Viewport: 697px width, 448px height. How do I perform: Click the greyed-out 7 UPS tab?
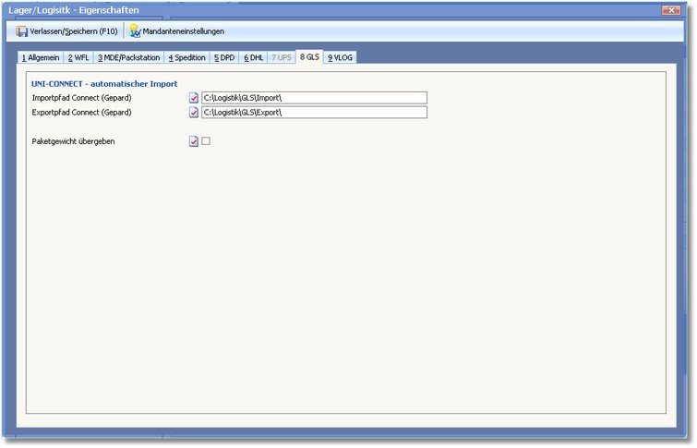point(282,57)
